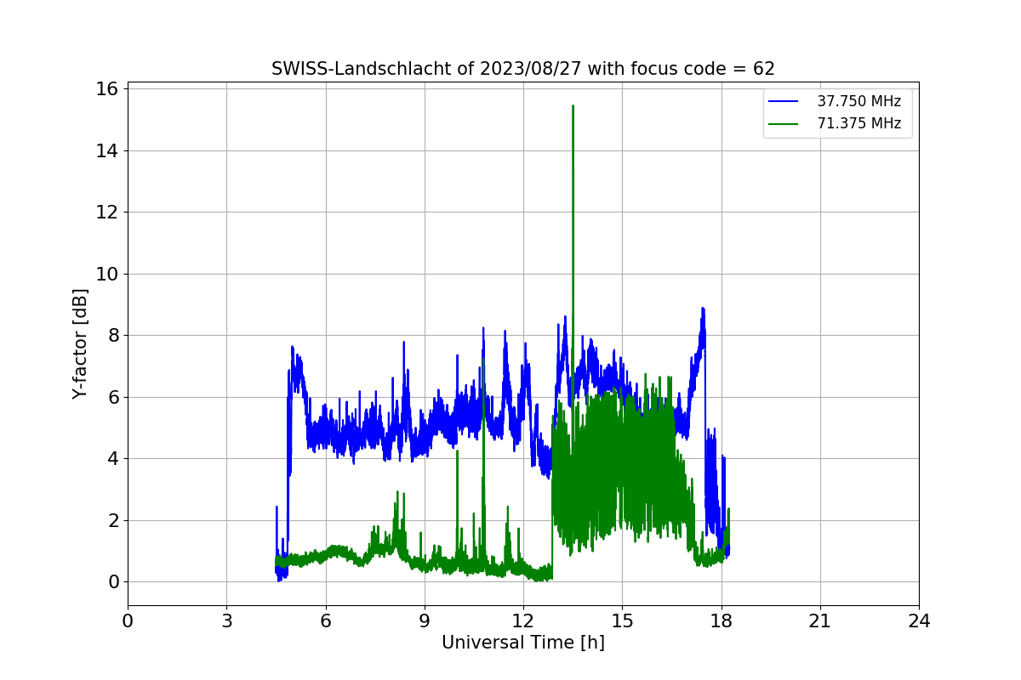Click x-axis tick label 24
This screenshot has height=680, width=1021.
pos(919,621)
